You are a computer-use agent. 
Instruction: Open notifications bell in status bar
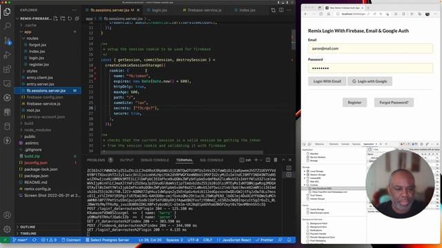coord(289,240)
